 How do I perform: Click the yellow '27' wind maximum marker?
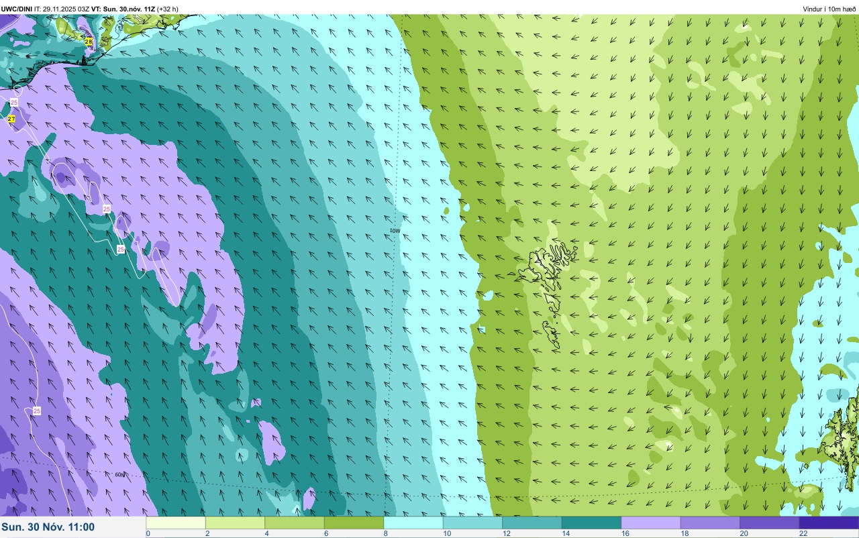pyautogui.click(x=11, y=119)
